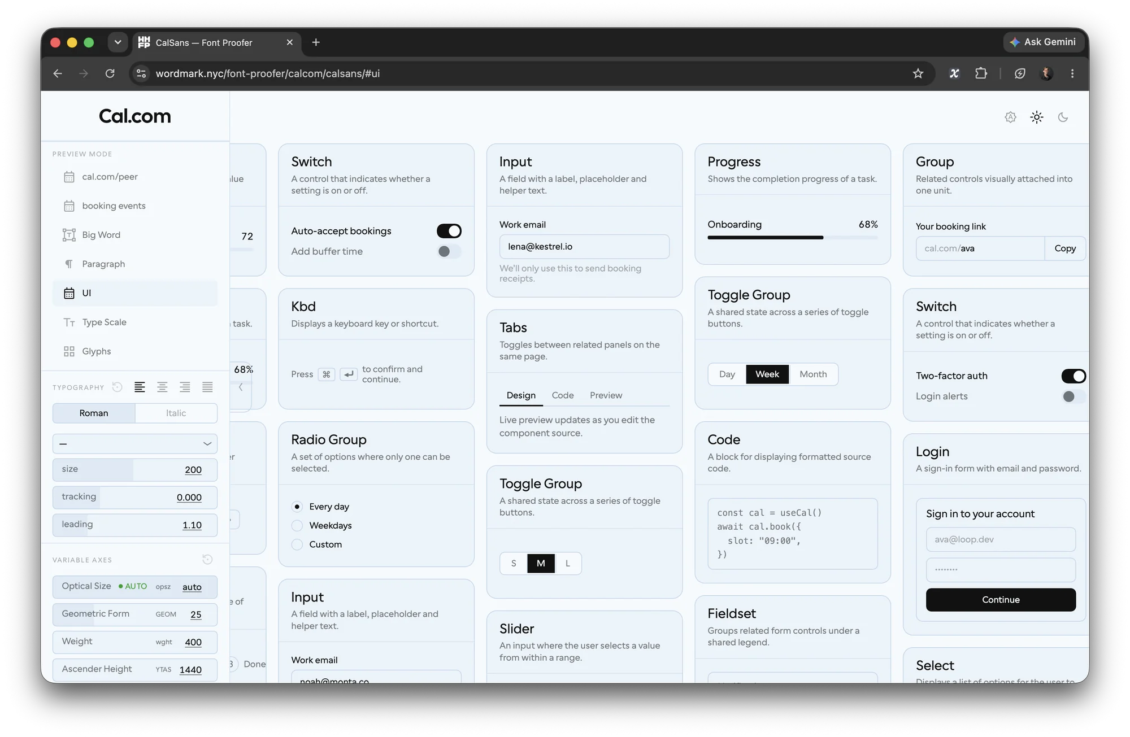Select Italic style tab
The image size is (1130, 737).
(x=176, y=413)
